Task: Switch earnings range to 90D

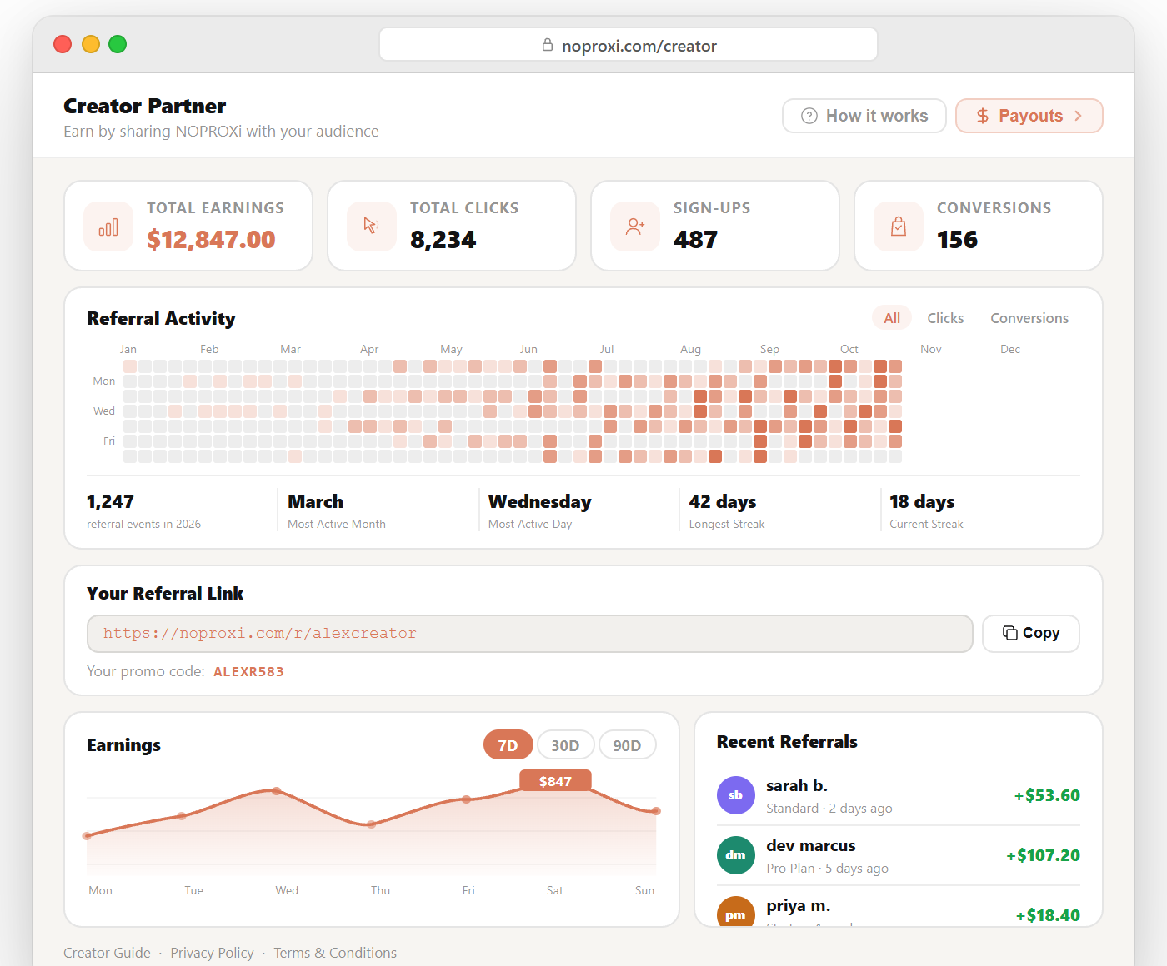Action: [x=627, y=745]
